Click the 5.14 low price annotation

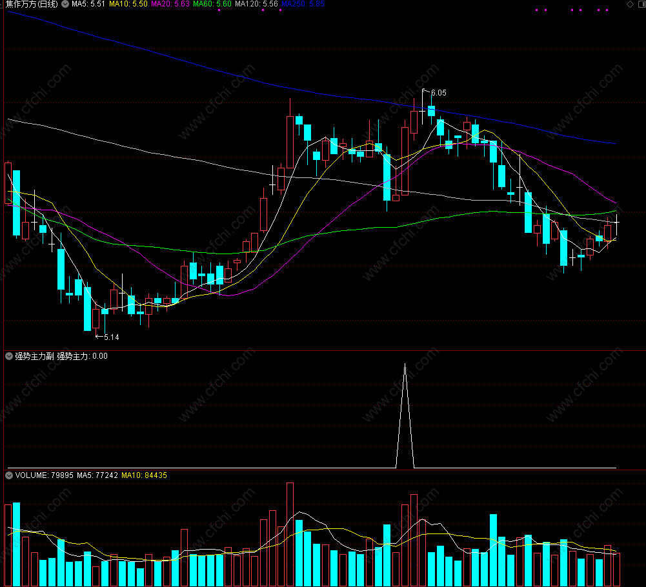111,337
